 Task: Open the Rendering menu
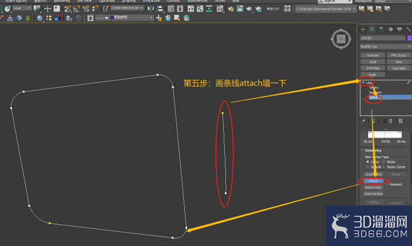(x=62, y=1)
